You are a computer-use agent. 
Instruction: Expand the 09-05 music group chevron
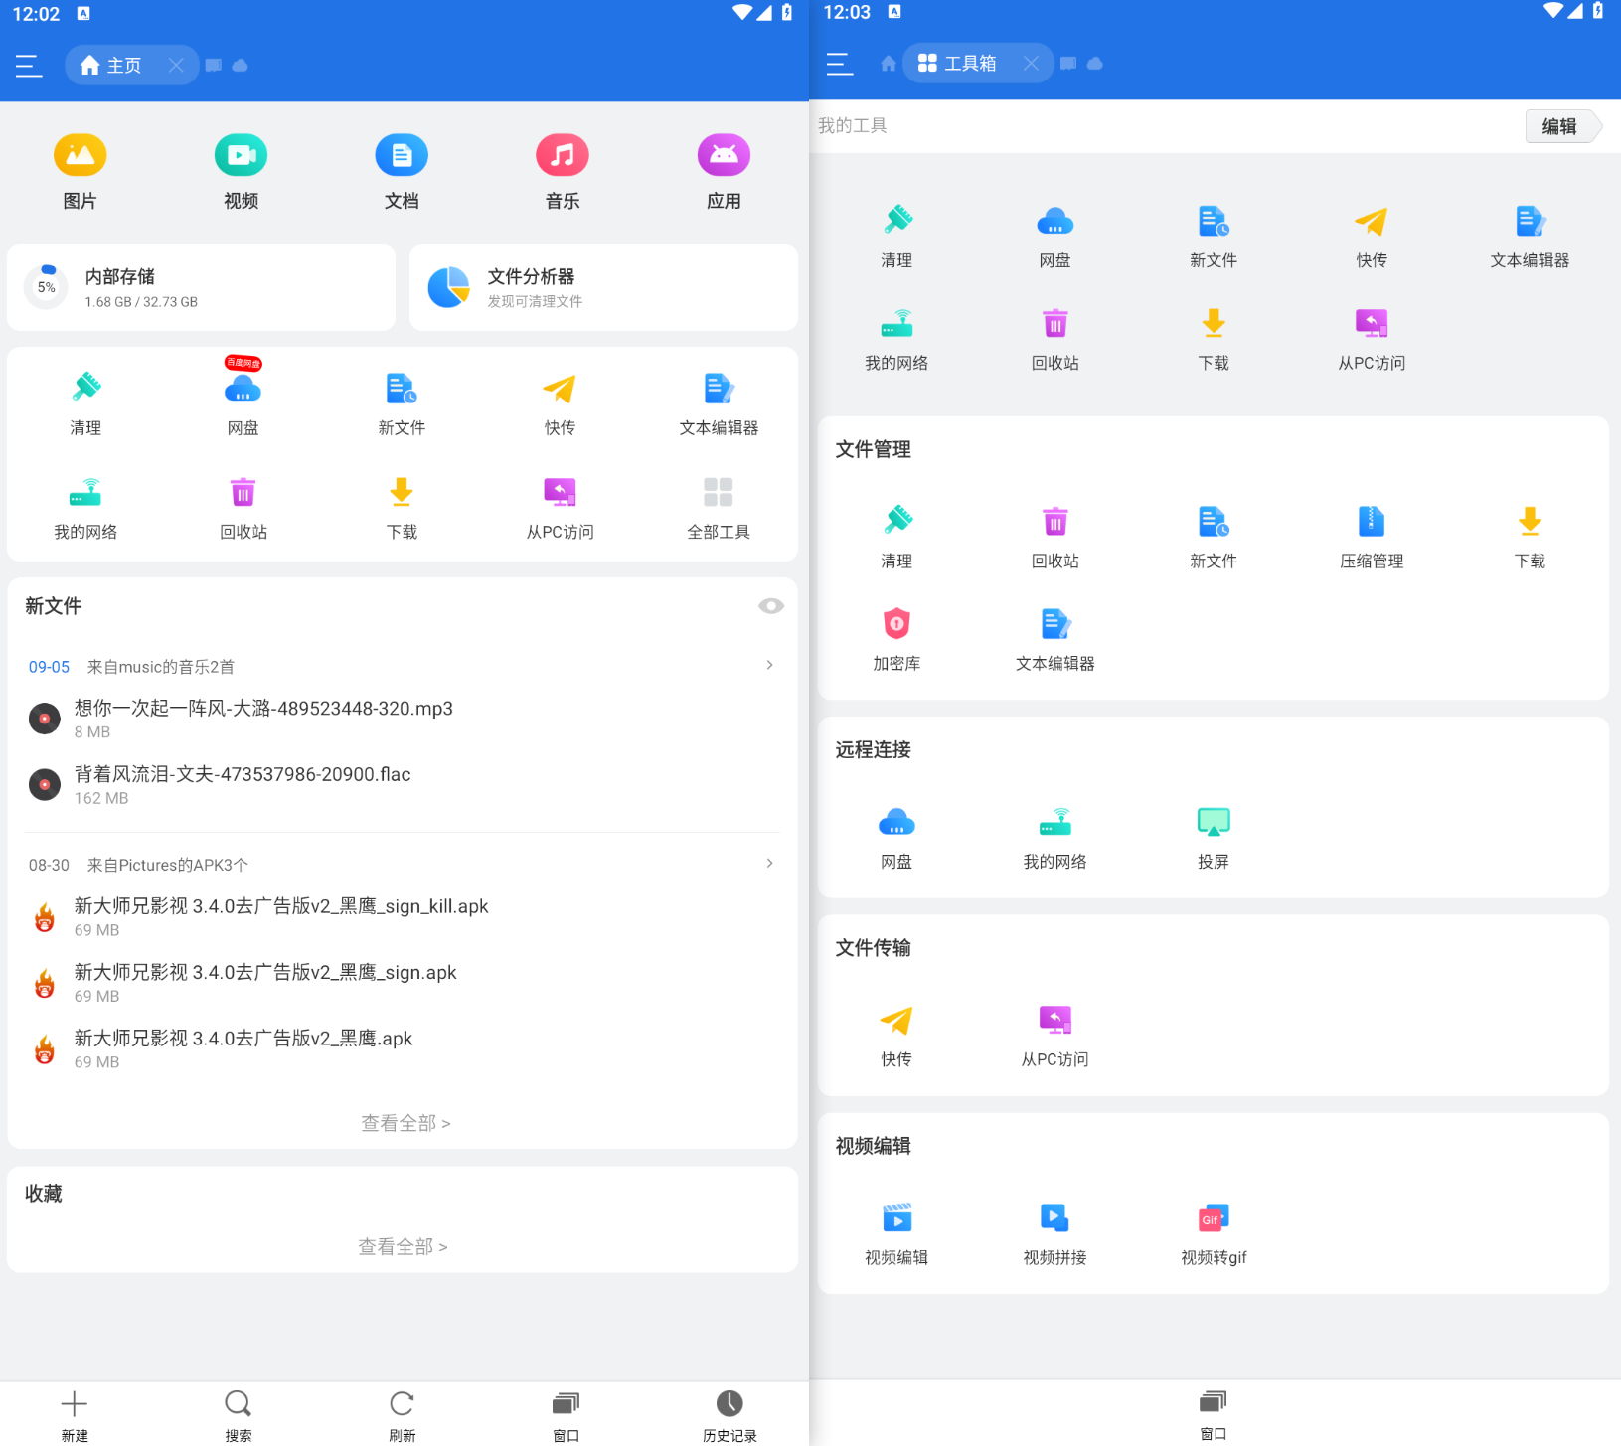tap(769, 666)
